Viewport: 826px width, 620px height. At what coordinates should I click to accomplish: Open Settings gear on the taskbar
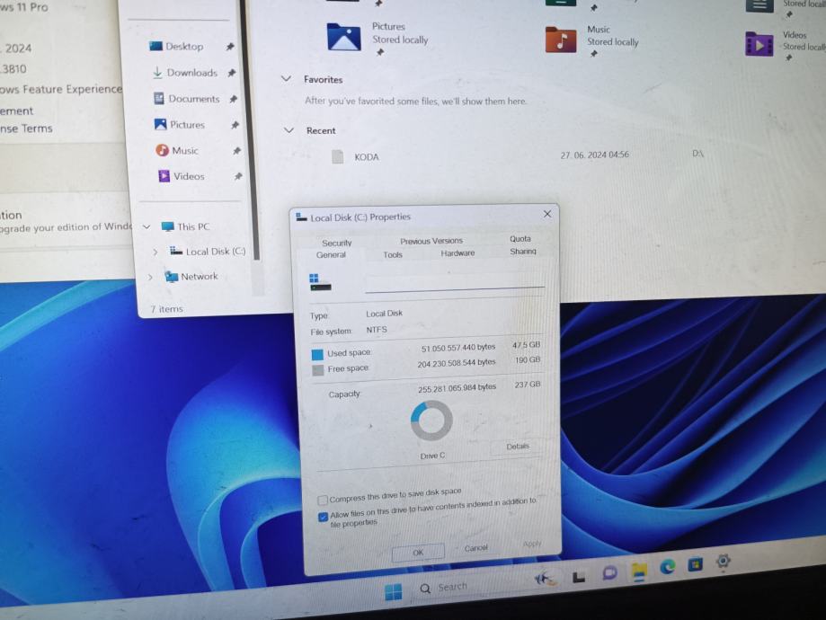pyautogui.click(x=723, y=562)
